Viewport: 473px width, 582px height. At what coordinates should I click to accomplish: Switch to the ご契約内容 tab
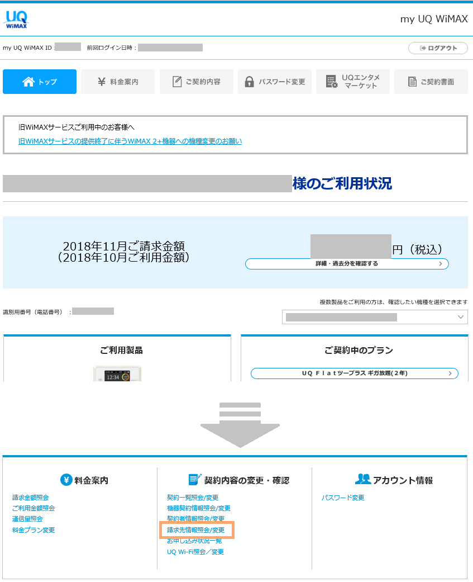(x=196, y=81)
